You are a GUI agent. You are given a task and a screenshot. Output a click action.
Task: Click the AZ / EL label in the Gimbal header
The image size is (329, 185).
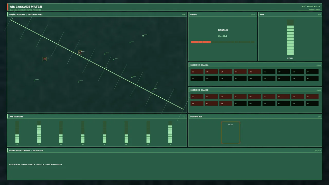(x=253, y=15)
